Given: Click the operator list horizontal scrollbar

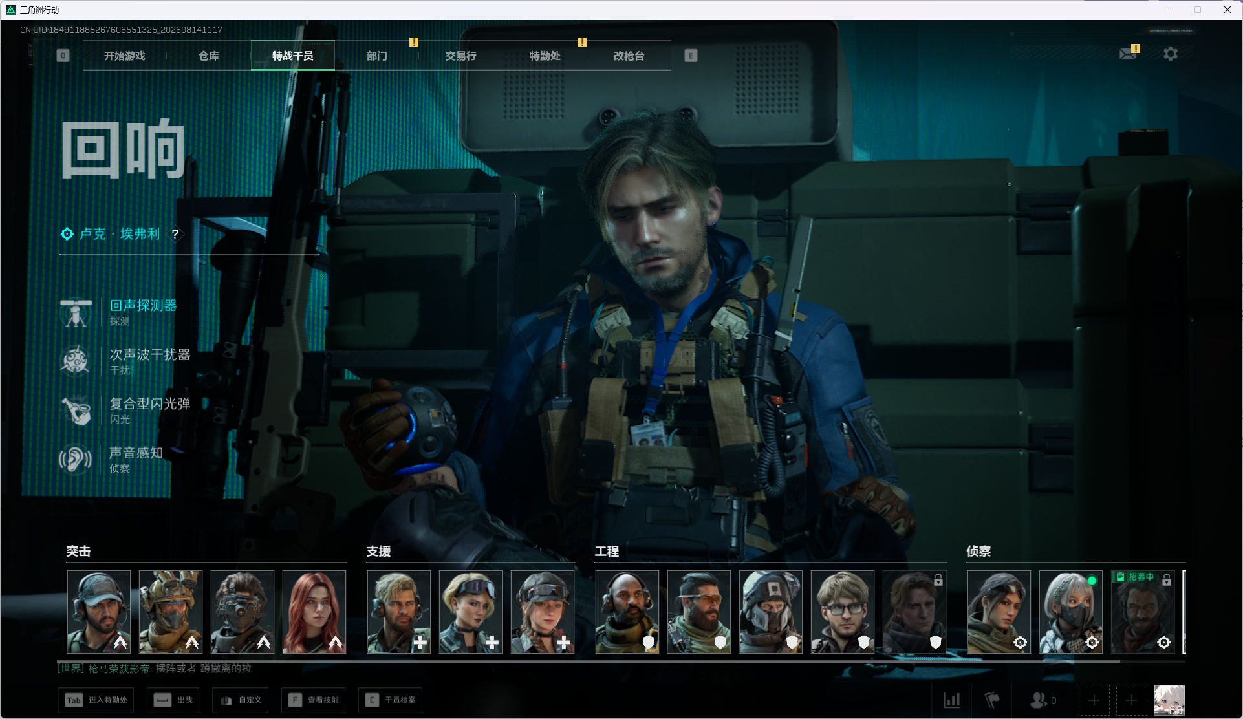Looking at the screenshot, I should 589,661.
